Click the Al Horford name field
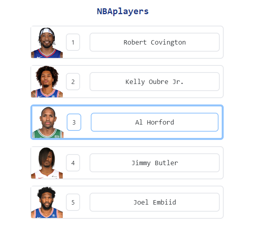 (155, 122)
